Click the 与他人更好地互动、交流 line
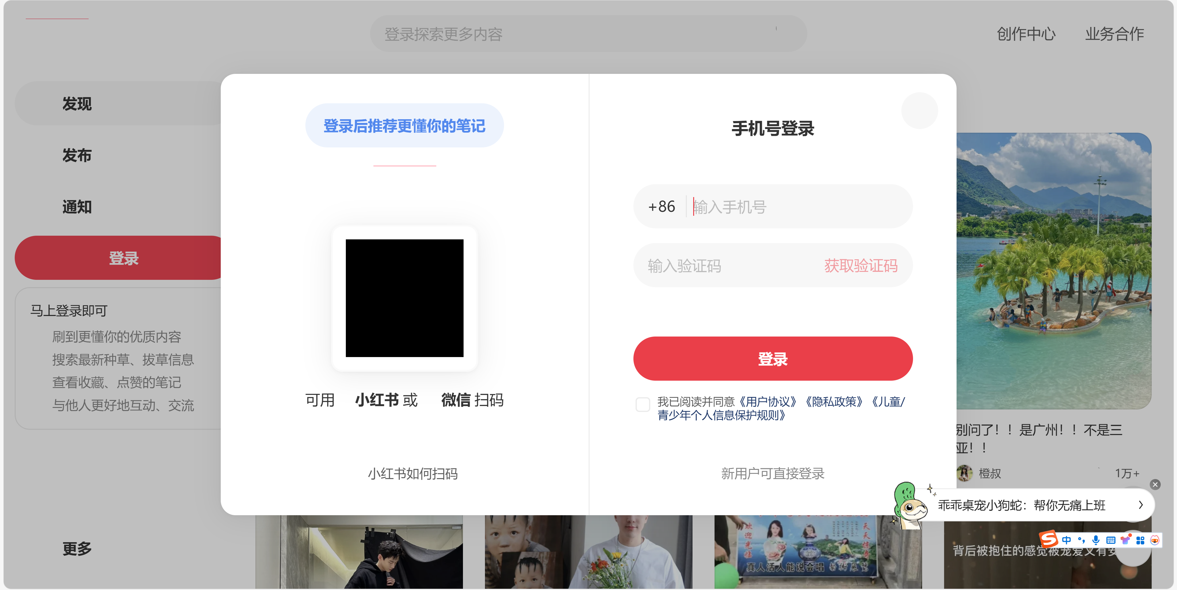This screenshot has width=1177, height=590. click(x=123, y=405)
